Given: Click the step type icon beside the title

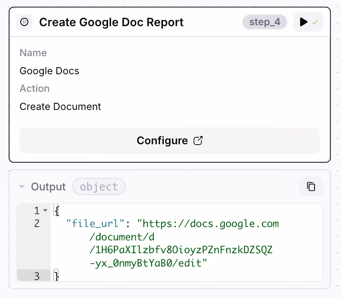Looking at the screenshot, I should [x=24, y=22].
